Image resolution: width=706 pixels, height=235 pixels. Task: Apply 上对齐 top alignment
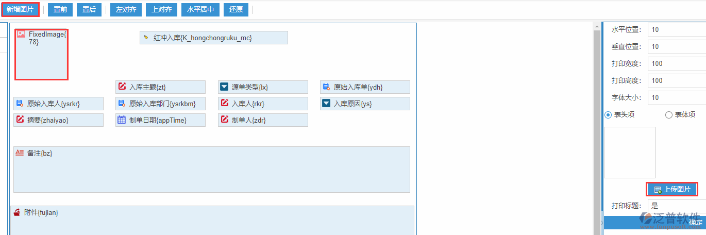coord(162,10)
